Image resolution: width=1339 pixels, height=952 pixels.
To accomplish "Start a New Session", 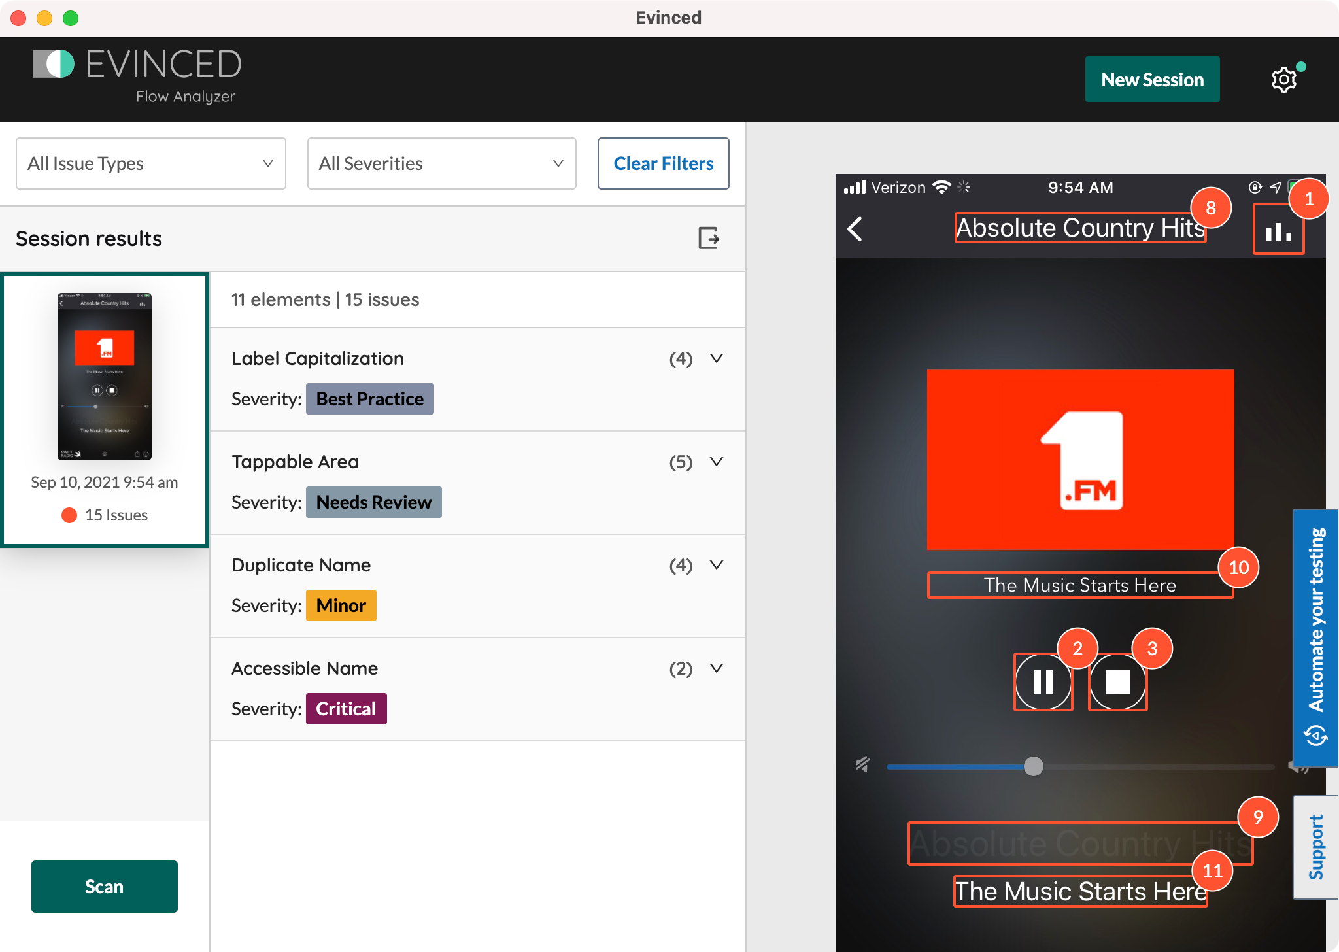I will coord(1152,78).
